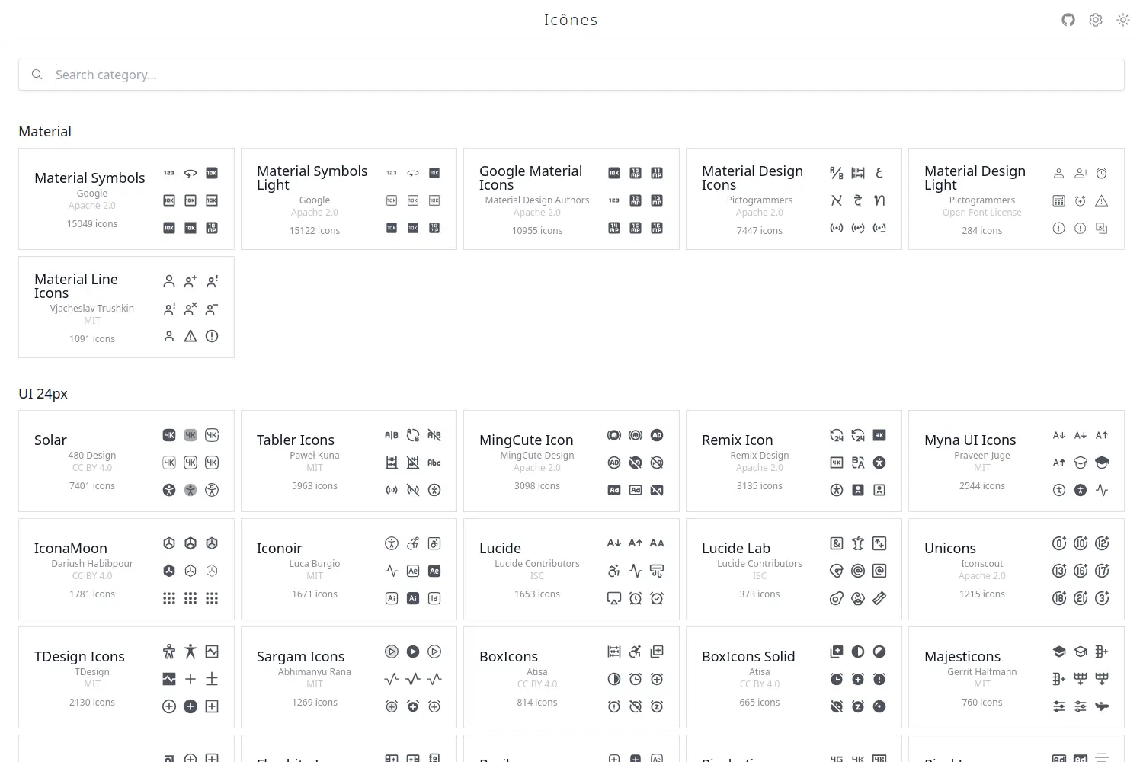
Task: Click the half-circle contrast icon in BoxIcons card
Action: pyautogui.click(x=614, y=679)
